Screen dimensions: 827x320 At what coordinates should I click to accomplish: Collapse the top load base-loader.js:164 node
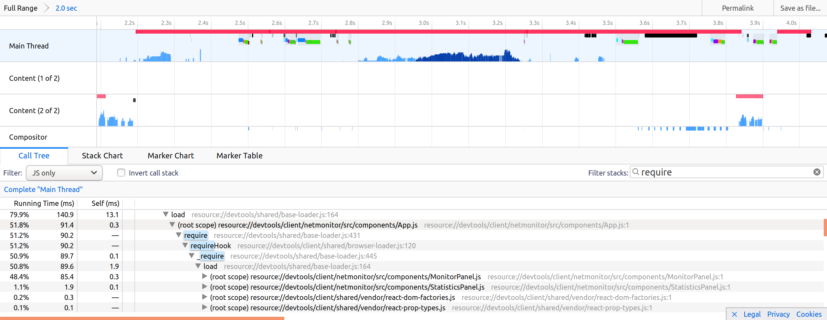165,214
